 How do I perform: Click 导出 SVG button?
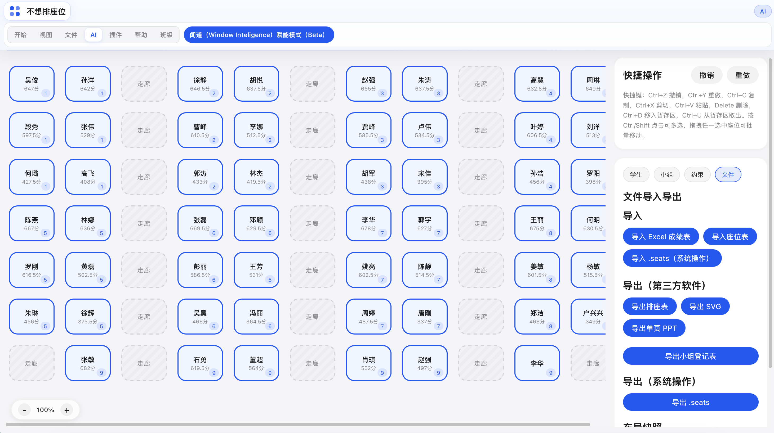click(x=705, y=306)
